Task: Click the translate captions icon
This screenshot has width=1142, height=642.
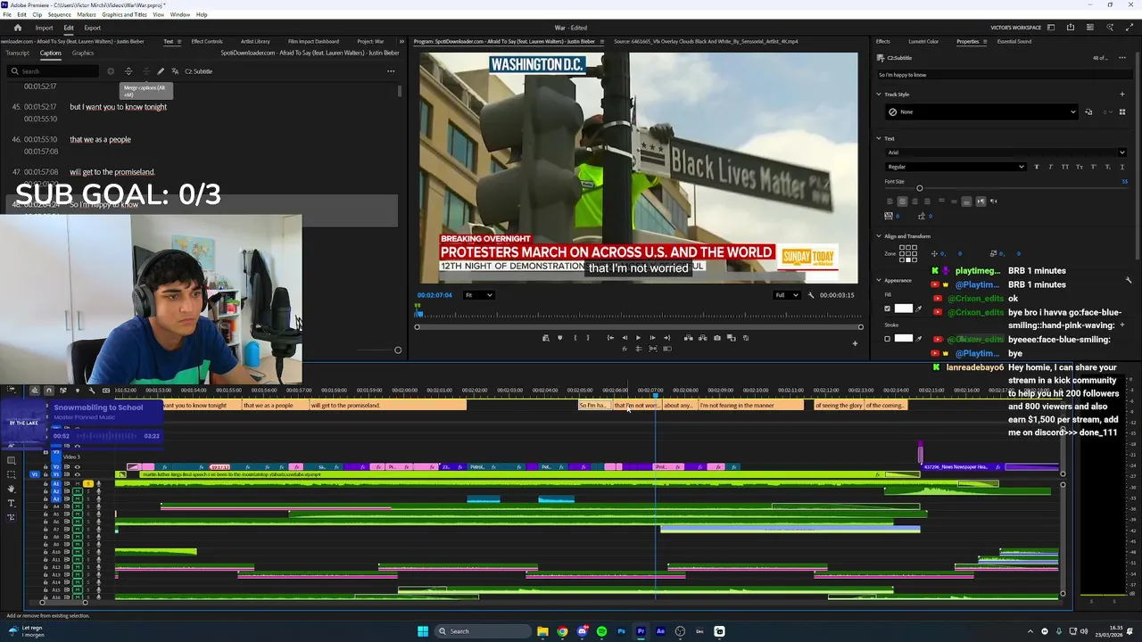Action: 175,71
